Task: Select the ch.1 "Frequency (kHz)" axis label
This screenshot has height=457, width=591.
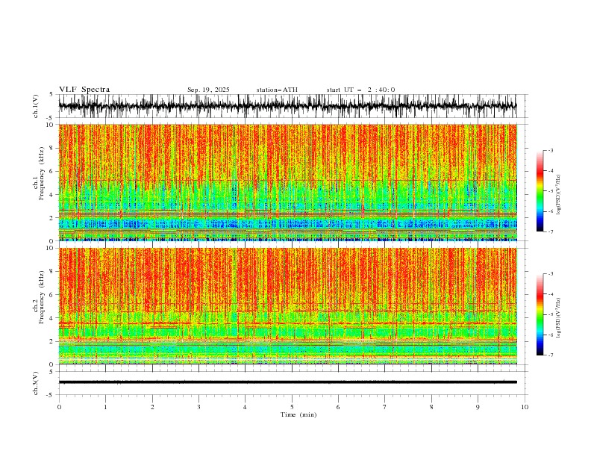Action: (x=42, y=173)
